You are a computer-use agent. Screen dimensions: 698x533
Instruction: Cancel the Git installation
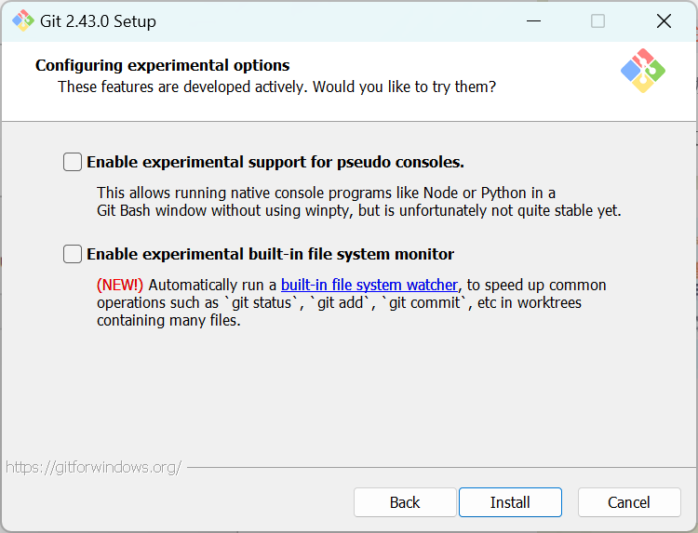[x=629, y=502]
